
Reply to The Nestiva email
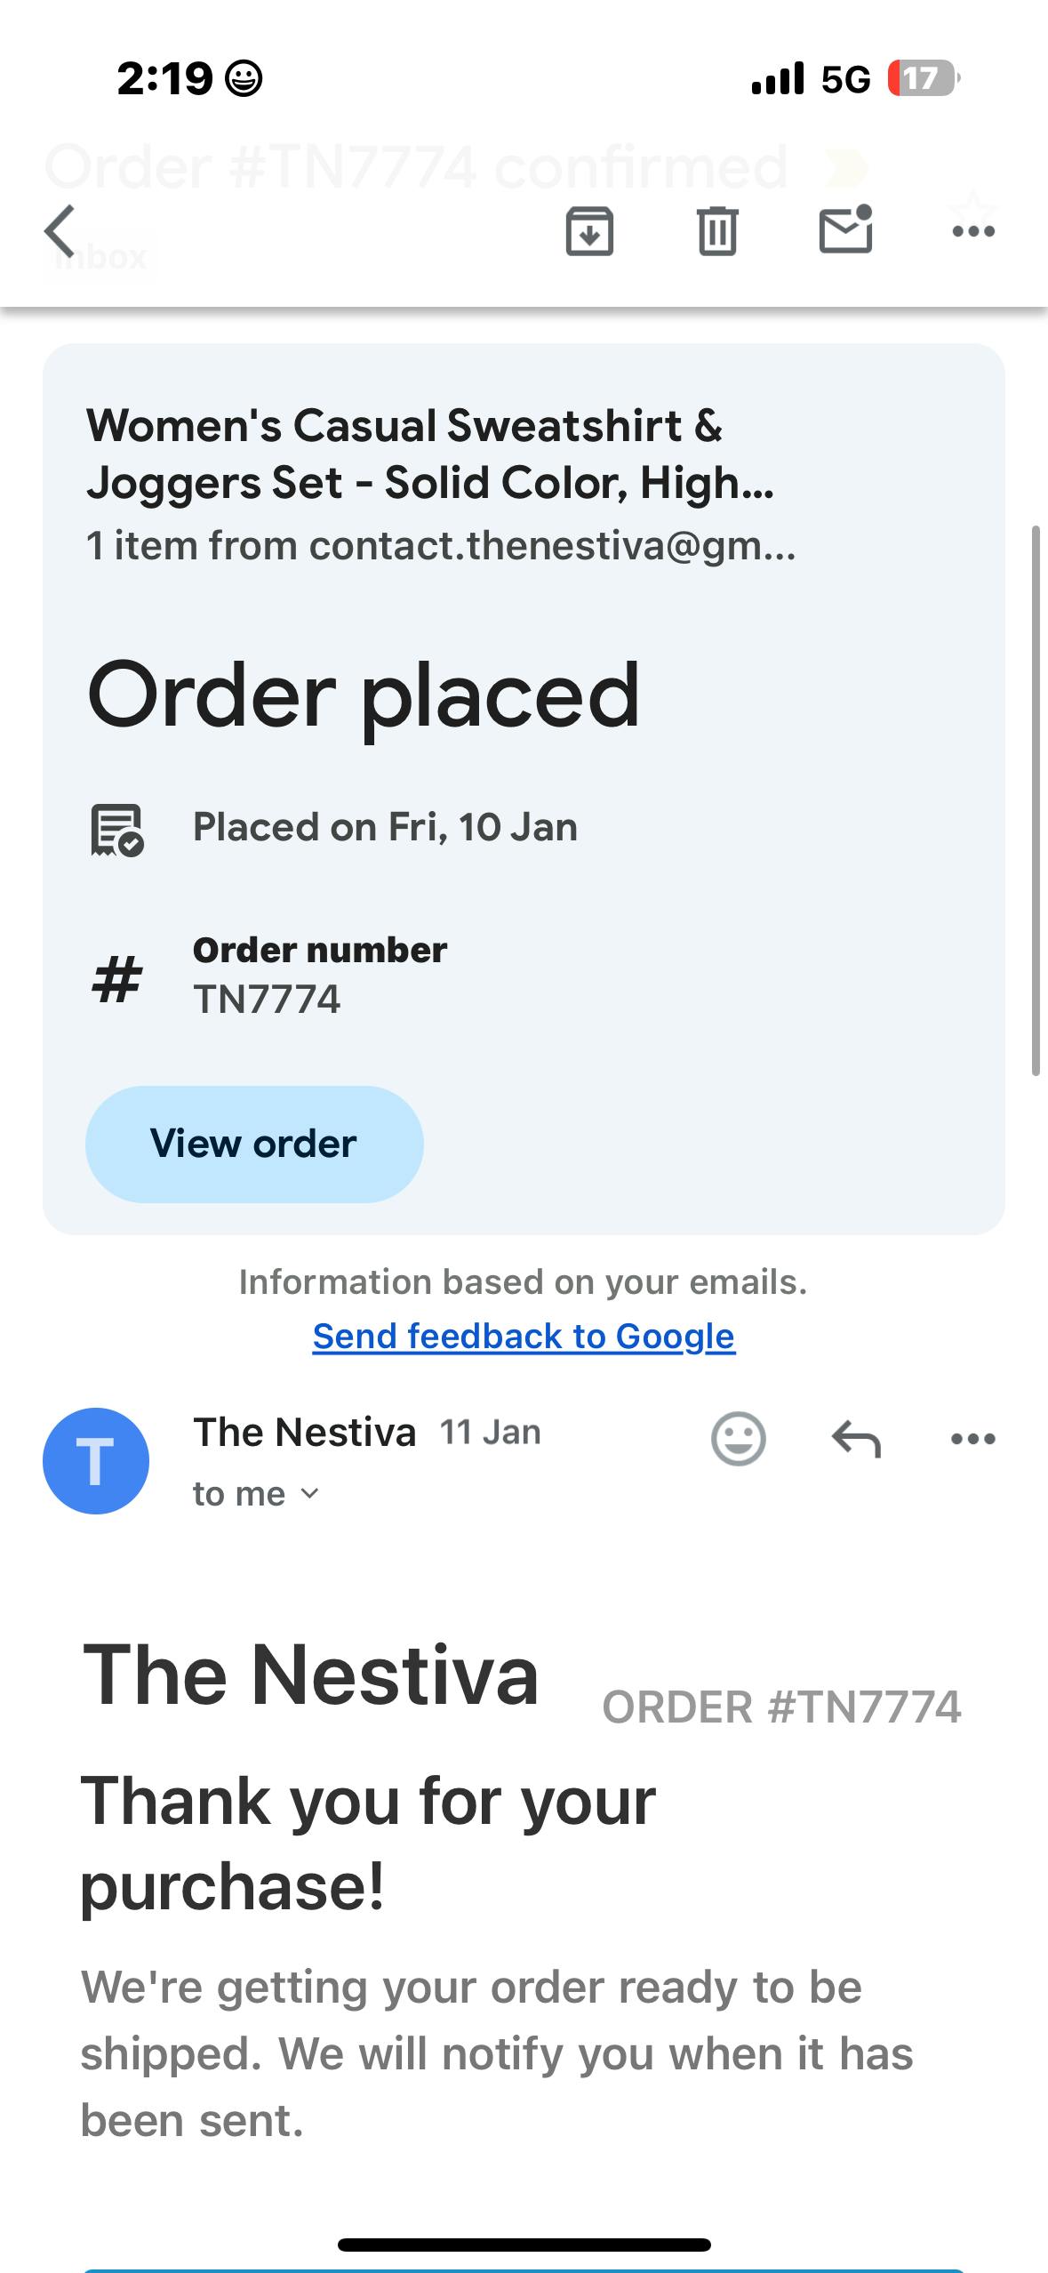[856, 1438]
